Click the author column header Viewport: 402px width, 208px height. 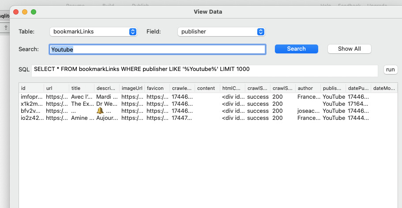pyautogui.click(x=308, y=88)
